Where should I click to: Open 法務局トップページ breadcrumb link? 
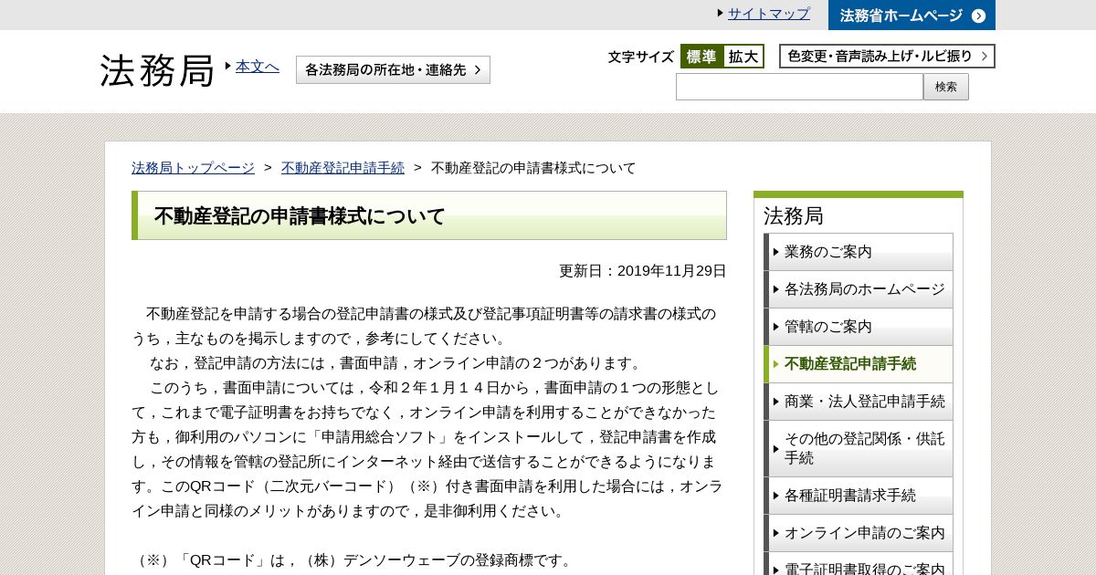pyautogui.click(x=193, y=168)
